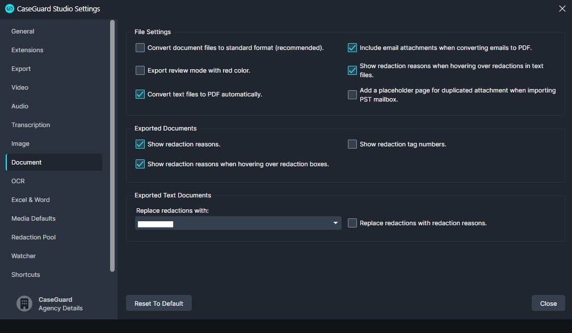This screenshot has width=572, height=333.
Task: Click the CaseGuard logo icon in title bar
Action: point(9,9)
